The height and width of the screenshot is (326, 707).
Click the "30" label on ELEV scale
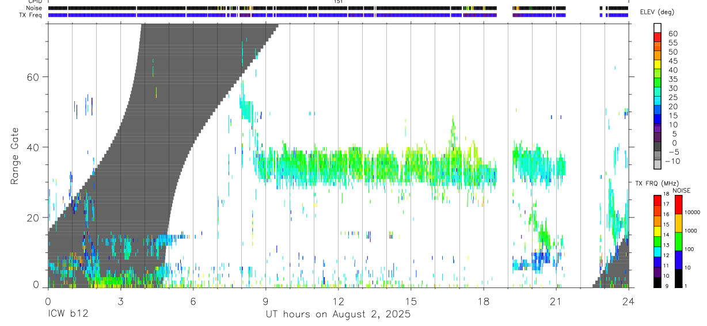point(672,89)
